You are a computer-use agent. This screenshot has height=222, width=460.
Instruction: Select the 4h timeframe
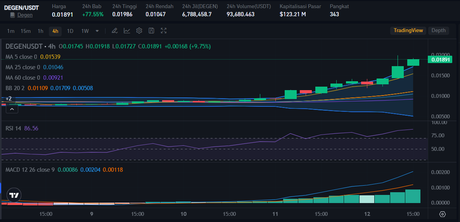click(55, 31)
